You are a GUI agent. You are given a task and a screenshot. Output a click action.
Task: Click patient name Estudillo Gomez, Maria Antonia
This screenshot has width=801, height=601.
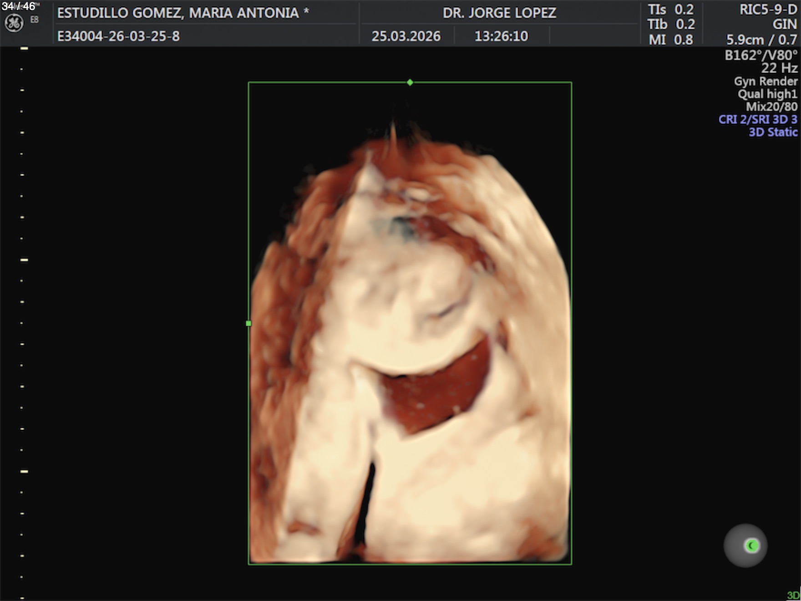[x=183, y=13]
